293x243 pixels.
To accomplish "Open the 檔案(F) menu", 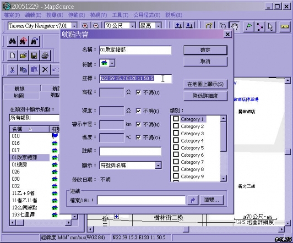I will pos(12,15).
